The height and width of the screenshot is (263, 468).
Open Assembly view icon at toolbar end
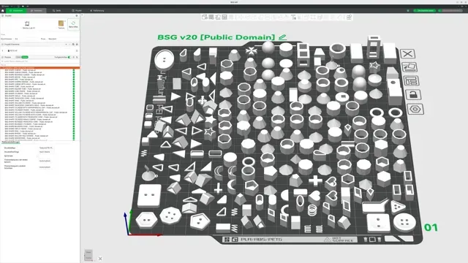point(349,17)
